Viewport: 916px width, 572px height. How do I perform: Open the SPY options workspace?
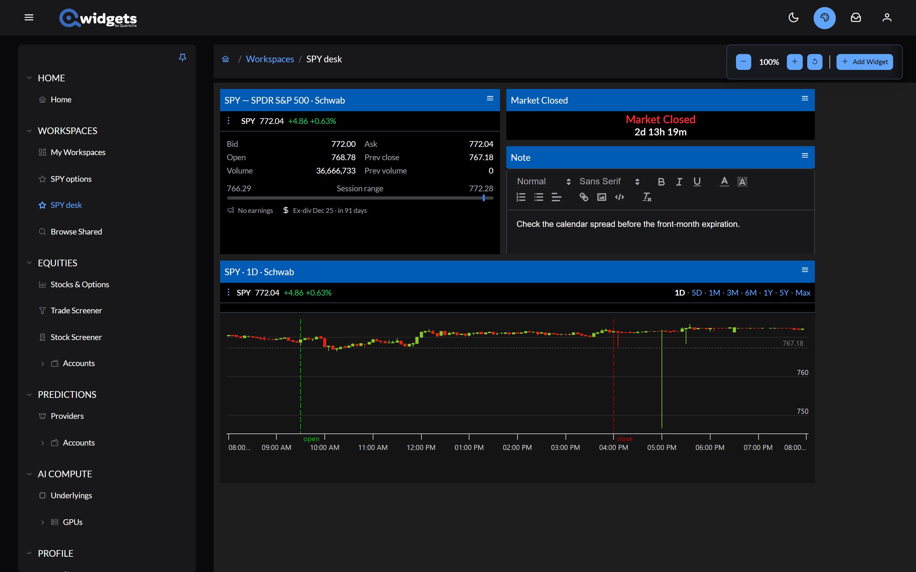click(71, 179)
